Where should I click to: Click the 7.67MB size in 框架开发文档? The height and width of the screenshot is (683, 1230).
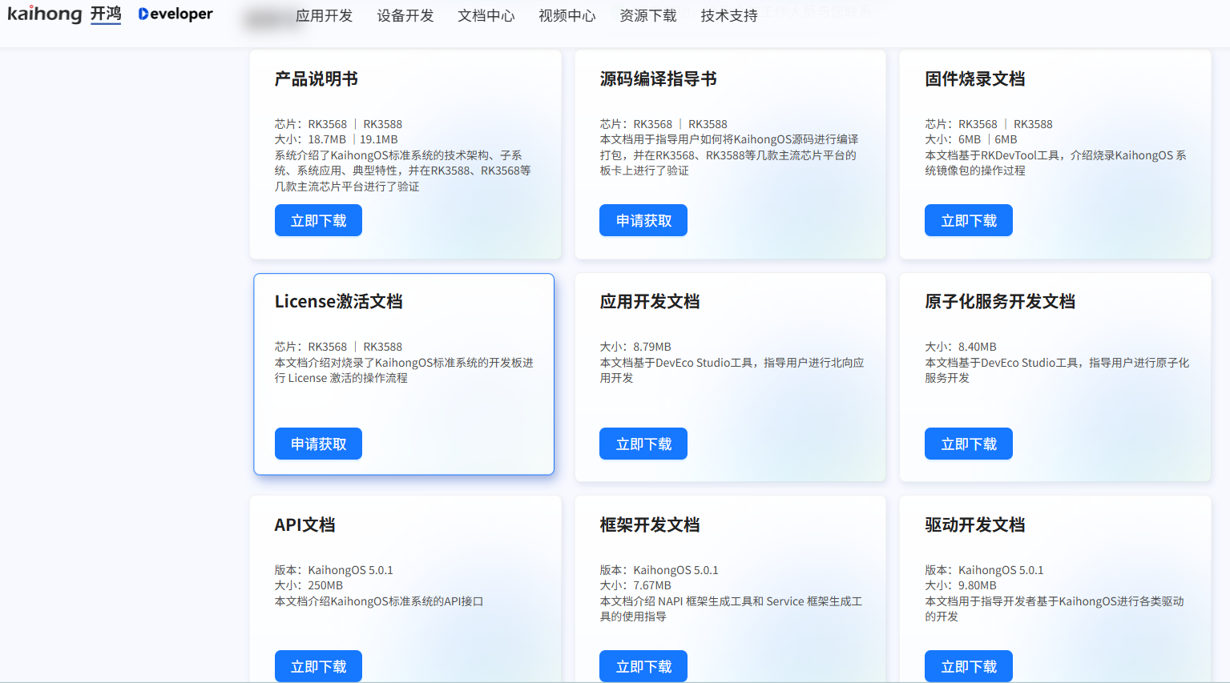(x=652, y=585)
